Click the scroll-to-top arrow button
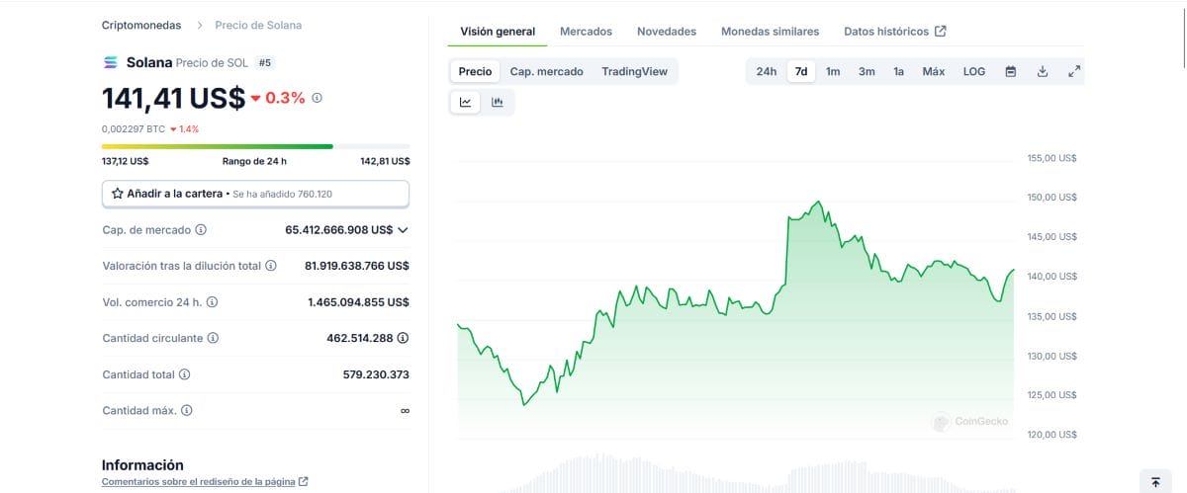 pyautogui.click(x=1155, y=482)
